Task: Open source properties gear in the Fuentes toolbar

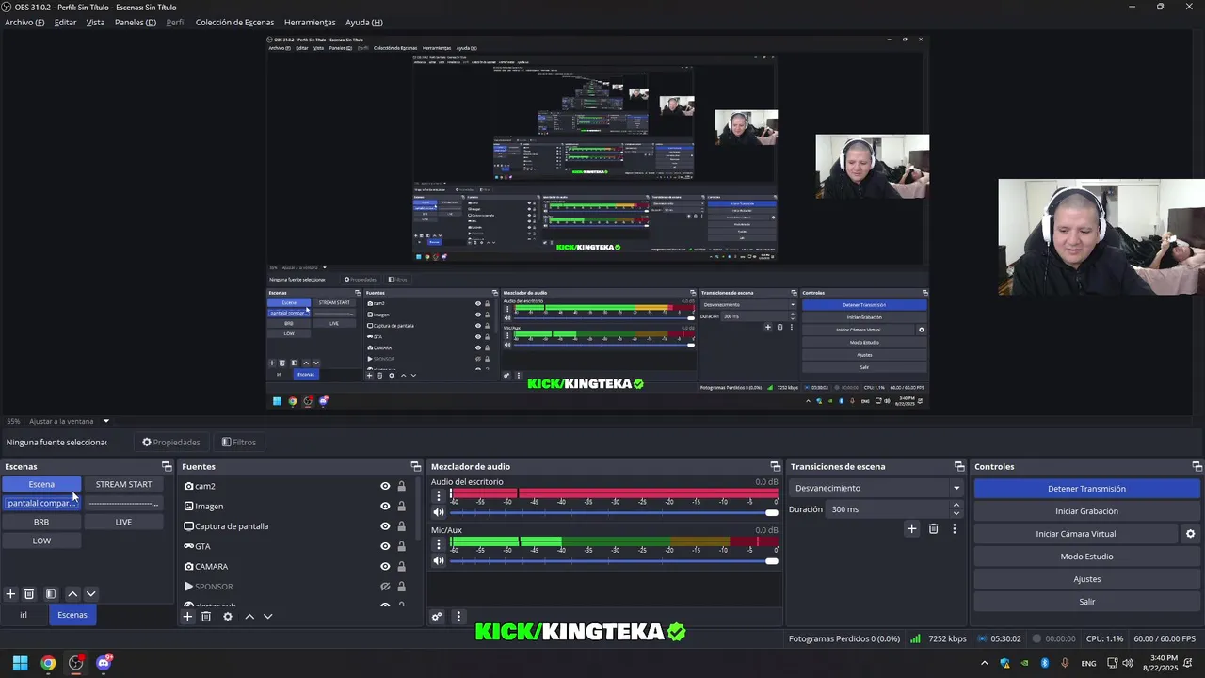Action: [228, 617]
